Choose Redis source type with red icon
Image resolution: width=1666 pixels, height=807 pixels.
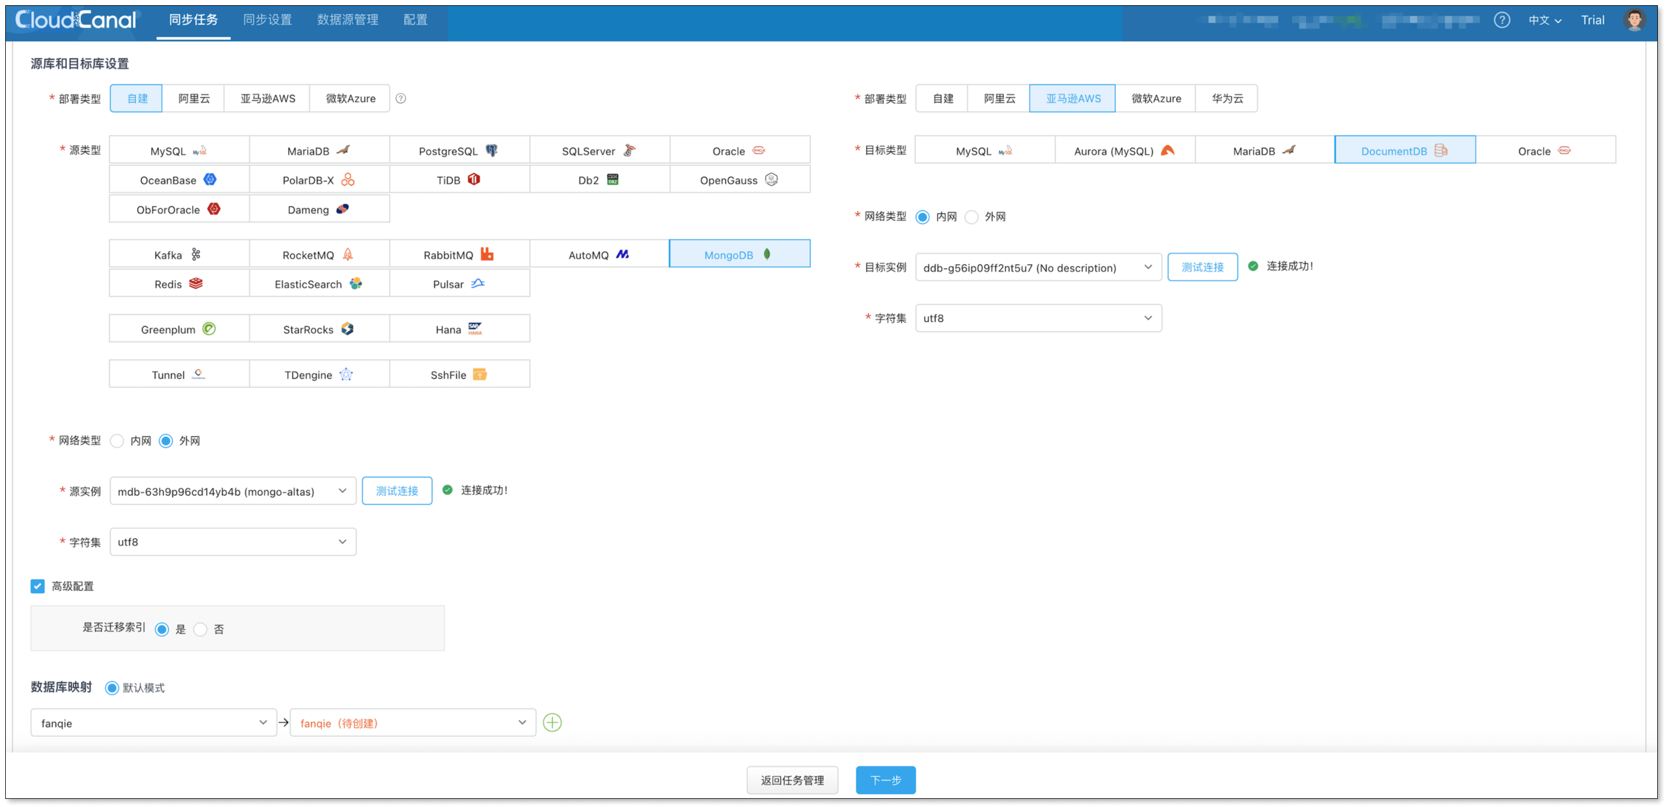[196, 283]
